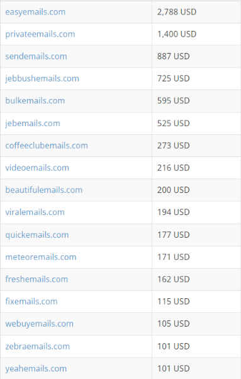Select the meteoremails.com link
241x379 pixels.
[x=41, y=257]
